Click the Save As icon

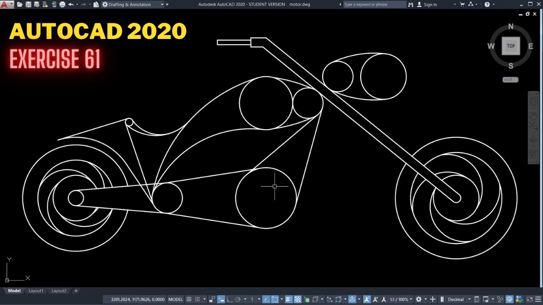pos(37,5)
